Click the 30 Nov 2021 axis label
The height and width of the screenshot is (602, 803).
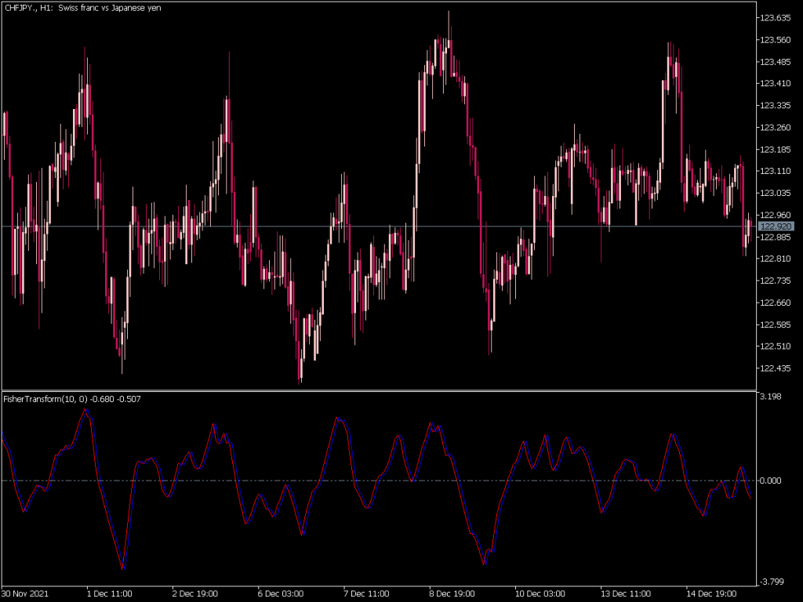coord(25,594)
